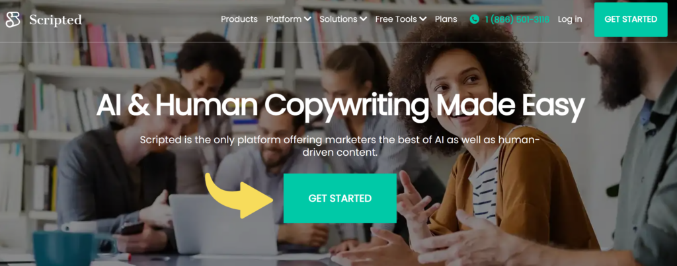The image size is (677, 266).
Task: Select the Solutions menu label
Action: [x=338, y=19]
